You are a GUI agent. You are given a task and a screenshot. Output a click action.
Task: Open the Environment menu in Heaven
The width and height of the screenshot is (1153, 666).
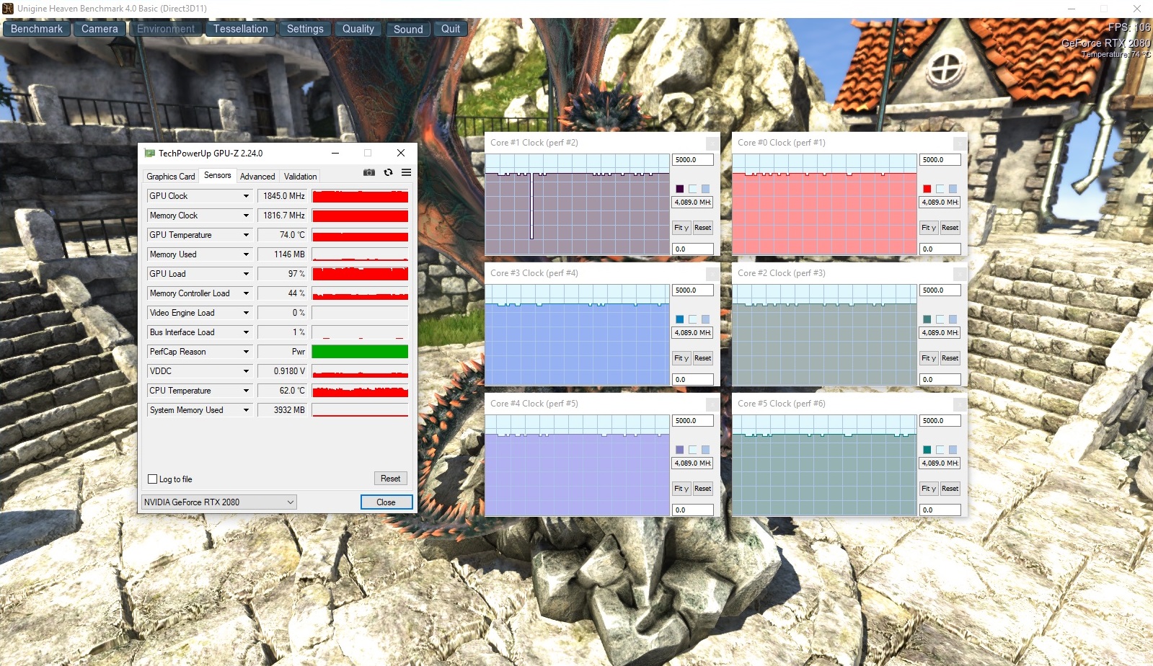(166, 29)
